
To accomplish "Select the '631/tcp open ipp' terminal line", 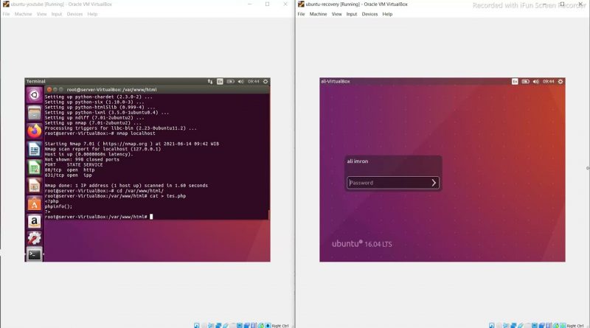I will pos(68,175).
